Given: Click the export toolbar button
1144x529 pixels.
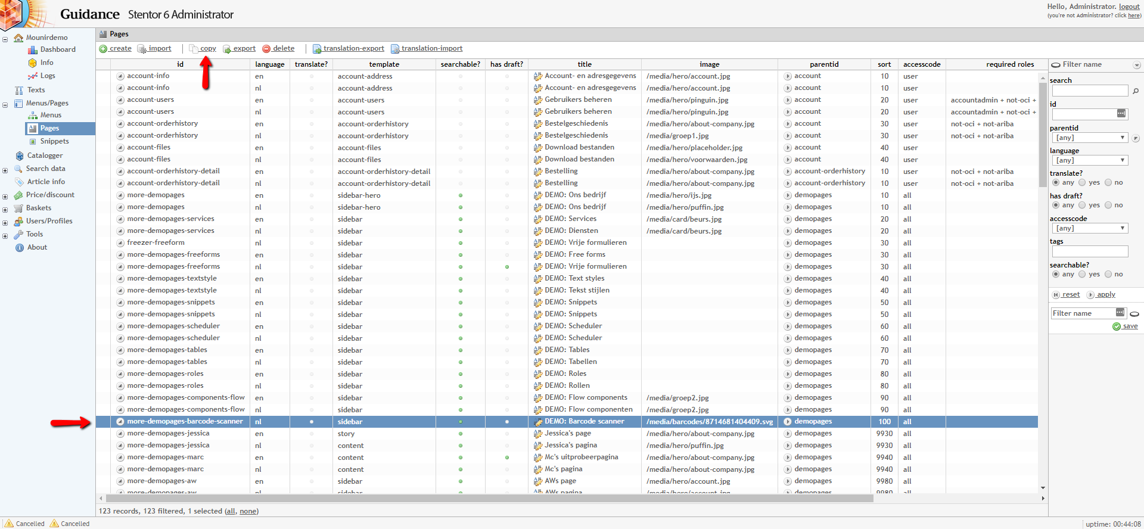Looking at the screenshot, I should point(239,49).
